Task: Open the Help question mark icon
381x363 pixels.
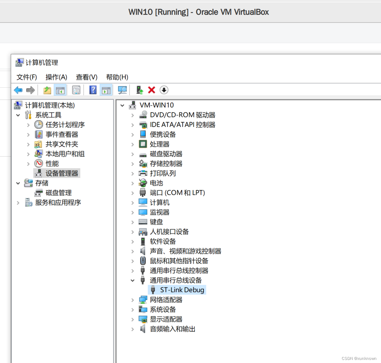Action: pyautogui.click(x=93, y=90)
